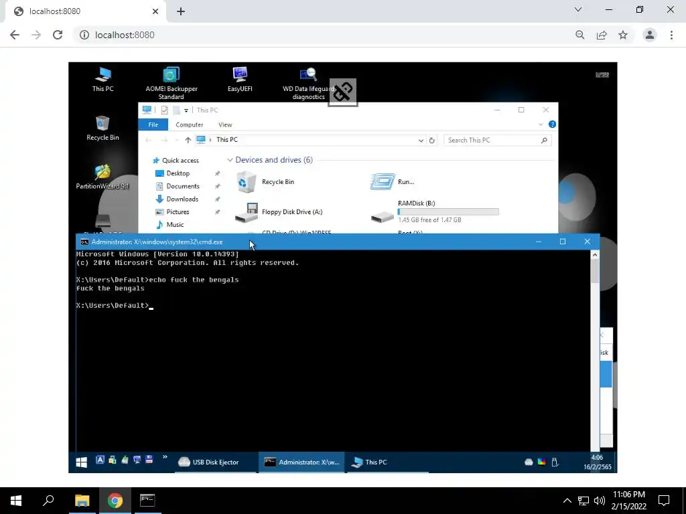The width and height of the screenshot is (686, 514).
Task: Open Chrome profile avatar button
Action: 650,35
